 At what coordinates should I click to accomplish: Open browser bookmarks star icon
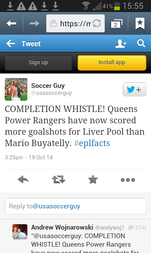[140, 23]
